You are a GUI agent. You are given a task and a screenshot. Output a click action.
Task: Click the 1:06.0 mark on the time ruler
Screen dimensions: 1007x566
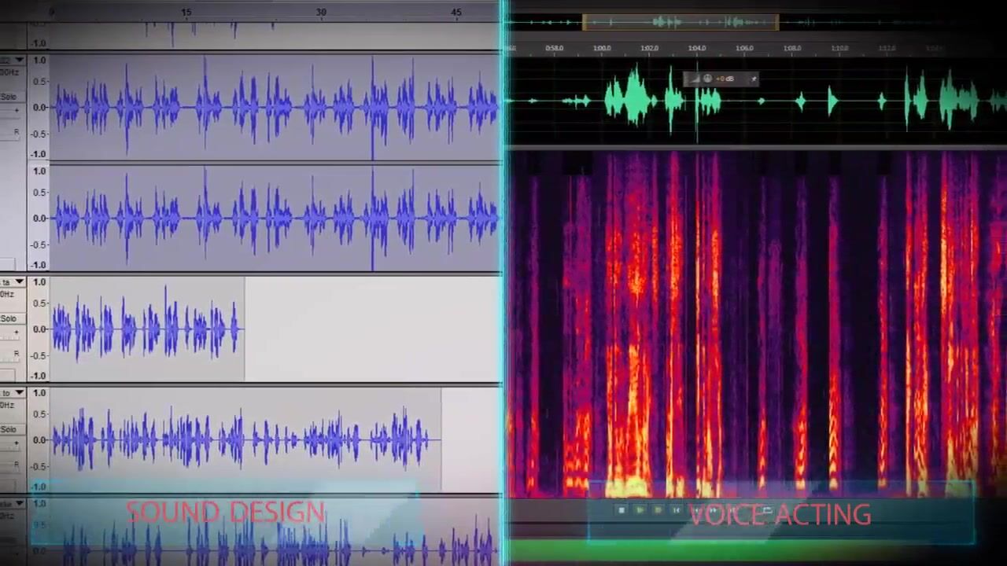click(x=744, y=48)
